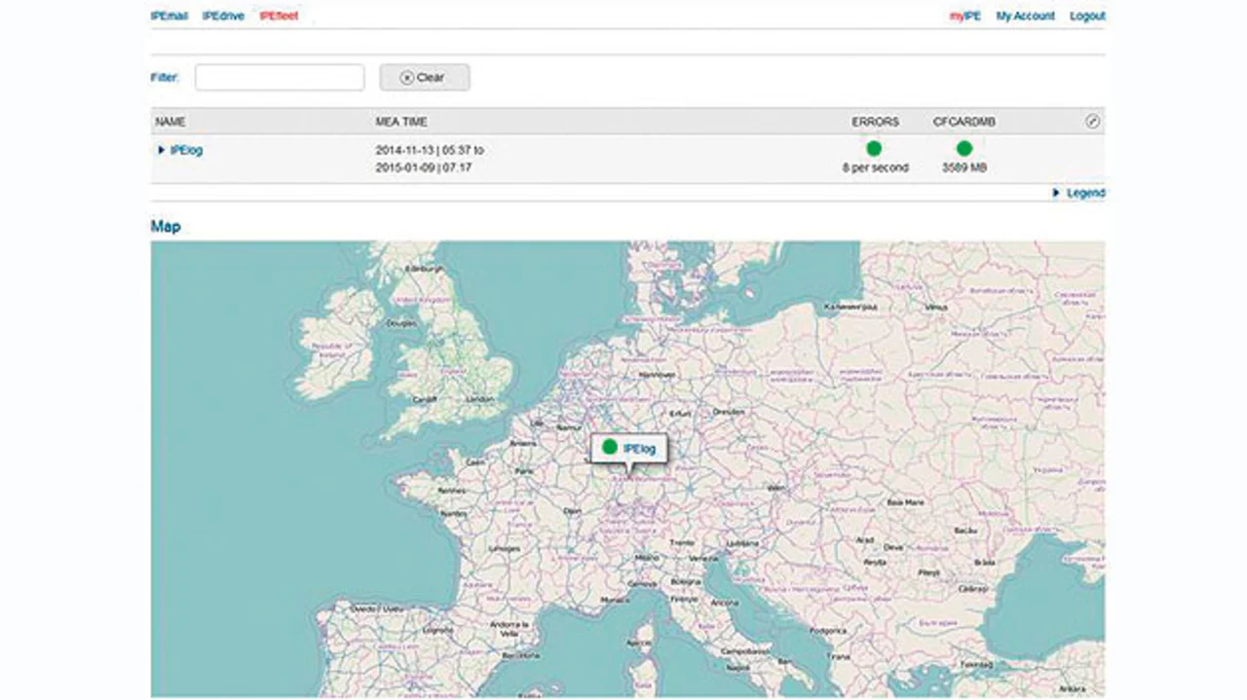Click the green CFCARDMB status indicator
This screenshot has width=1247, height=700.
click(x=964, y=149)
